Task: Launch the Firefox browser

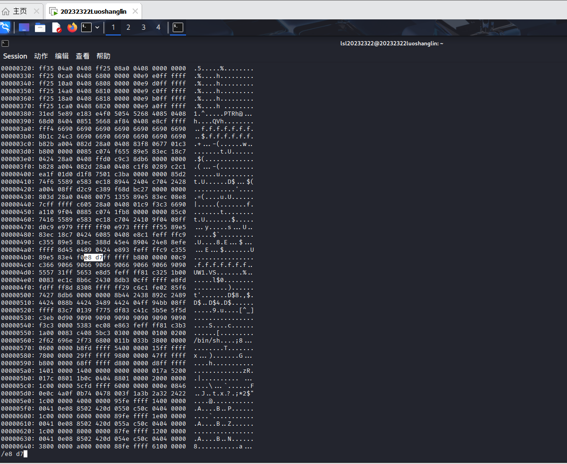Action: click(72, 27)
